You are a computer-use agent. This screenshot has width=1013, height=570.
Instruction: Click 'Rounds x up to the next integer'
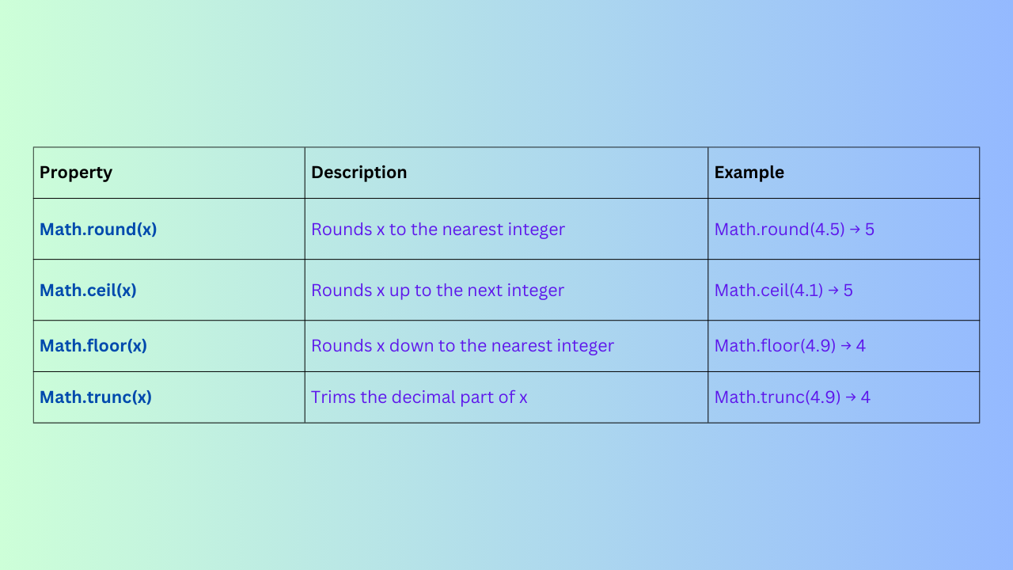(x=437, y=291)
